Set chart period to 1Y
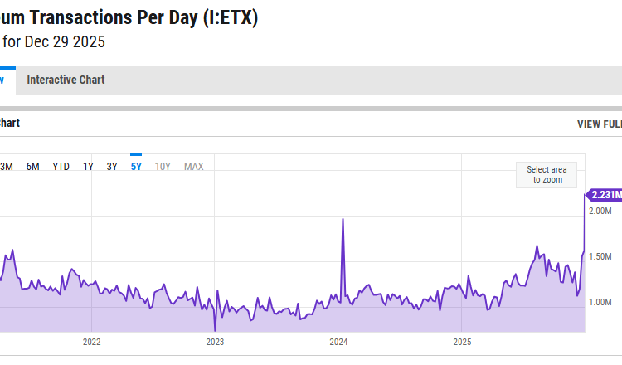 click(x=88, y=167)
